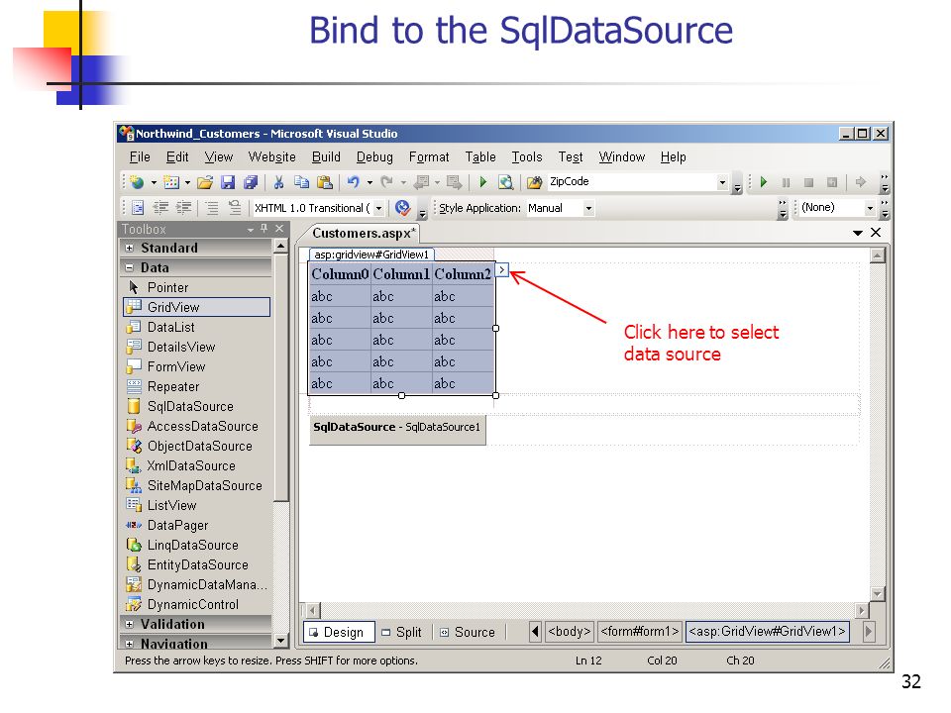This screenshot has height=713, width=951.
Task: Cut selection with the scissors icon
Action: point(279,182)
